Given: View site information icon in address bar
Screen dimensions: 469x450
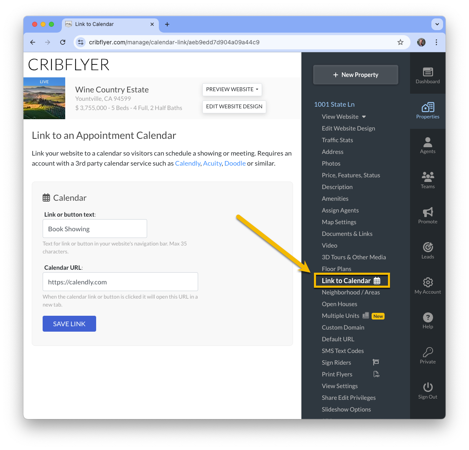Looking at the screenshot, I should click(80, 42).
